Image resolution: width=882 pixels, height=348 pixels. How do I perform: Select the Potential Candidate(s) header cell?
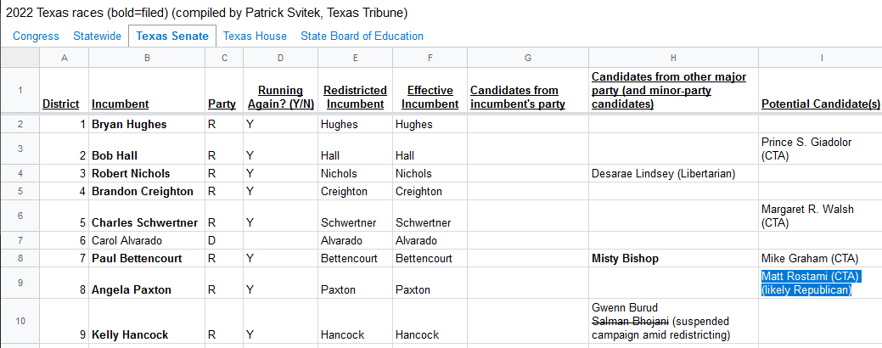click(820, 91)
